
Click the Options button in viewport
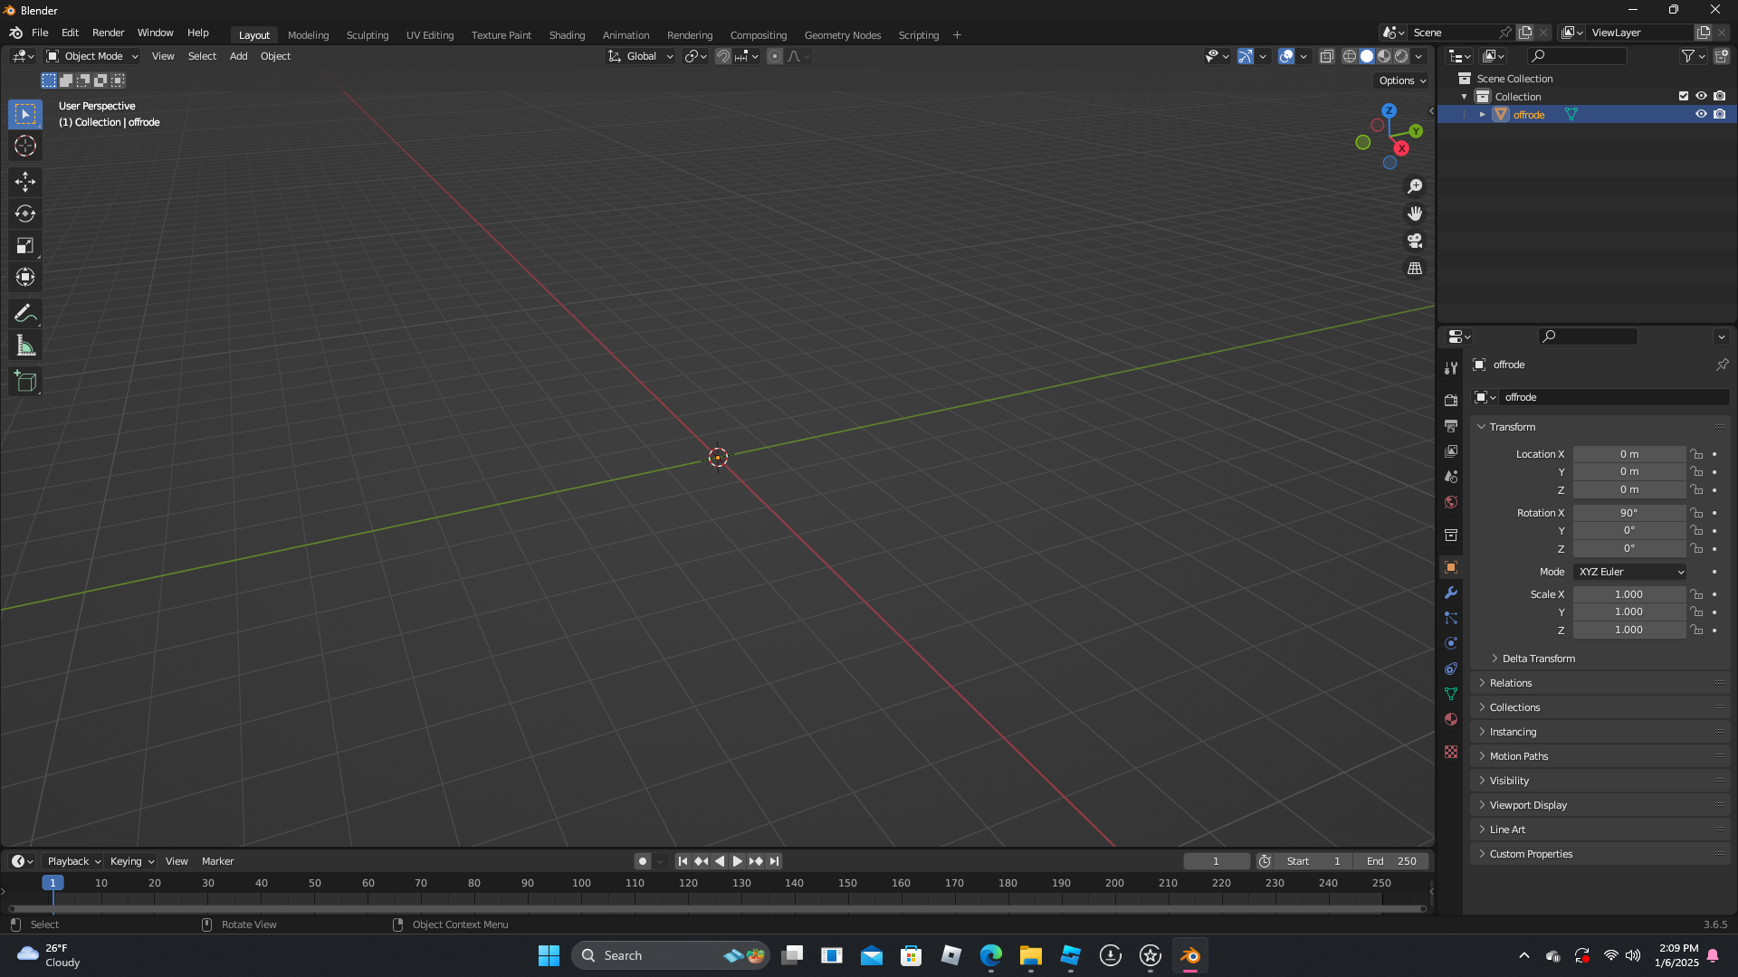click(x=1401, y=81)
